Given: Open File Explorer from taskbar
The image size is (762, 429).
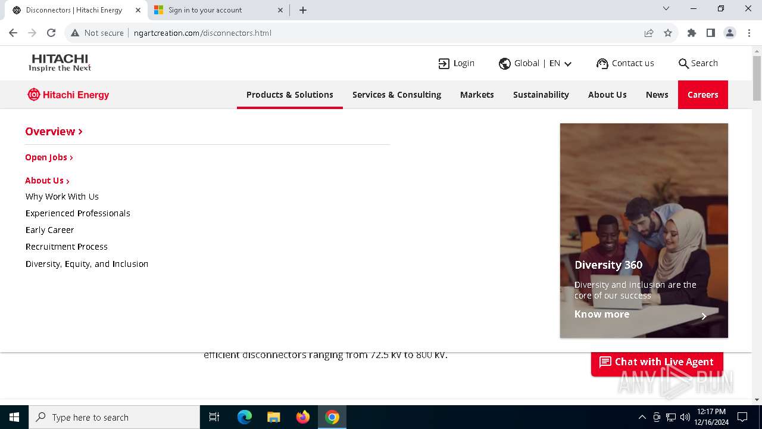Looking at the screenshot, I should [274, 417].
